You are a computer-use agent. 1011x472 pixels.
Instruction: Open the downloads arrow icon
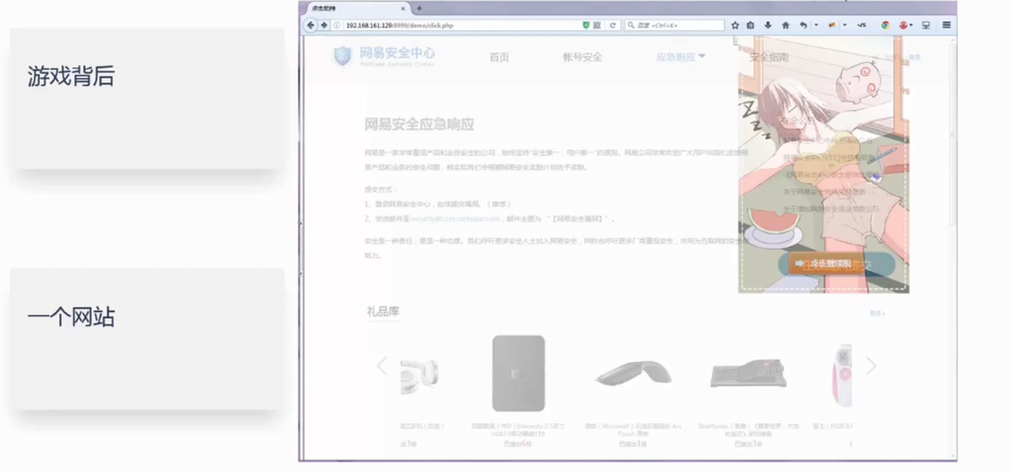[x=768, y=25]
